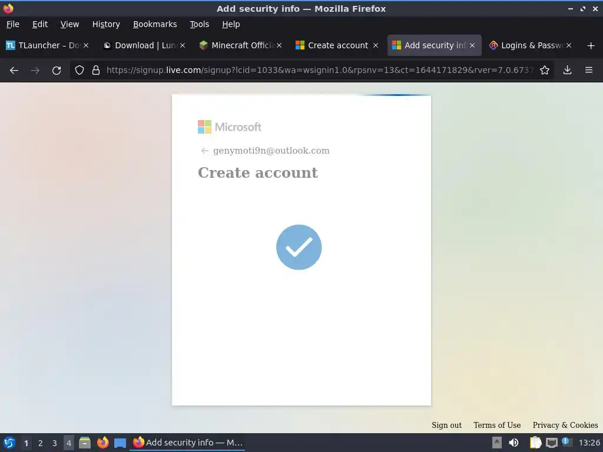Open the volume control tray icon
This screenshot has width=603, height=452.
click(x=513, y=443)
